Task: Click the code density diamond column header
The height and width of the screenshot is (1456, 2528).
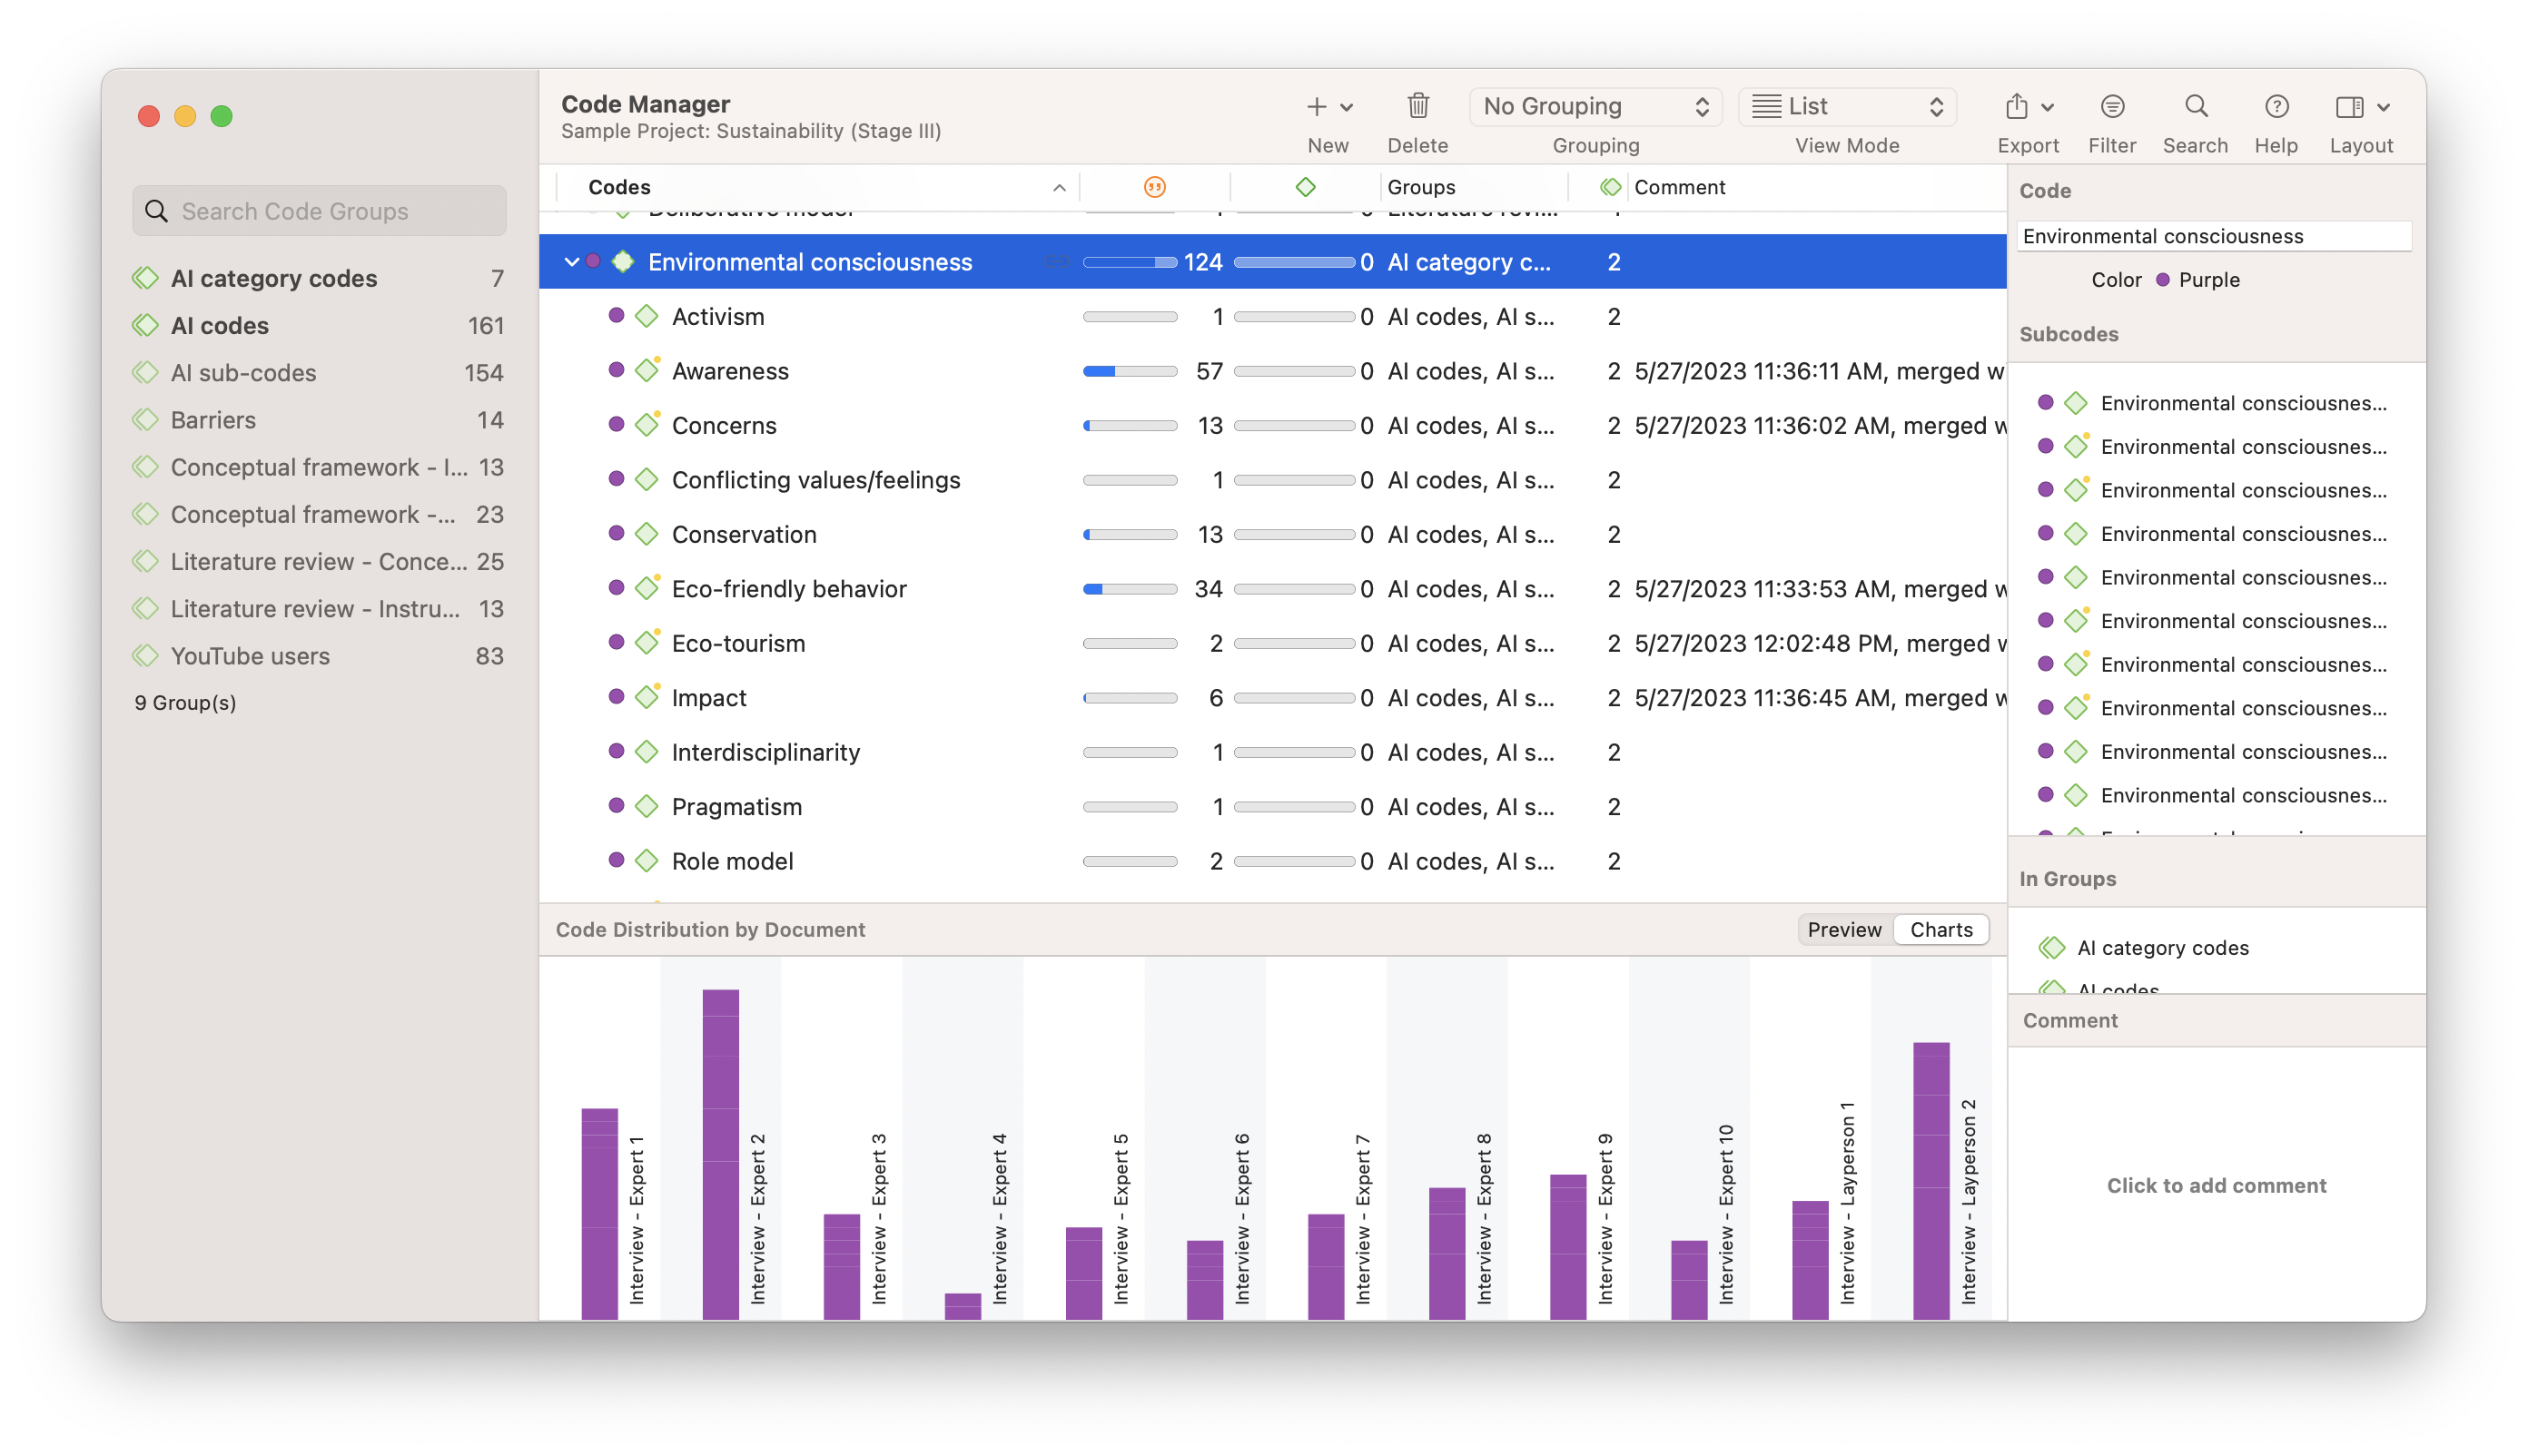Action: 1305,187
